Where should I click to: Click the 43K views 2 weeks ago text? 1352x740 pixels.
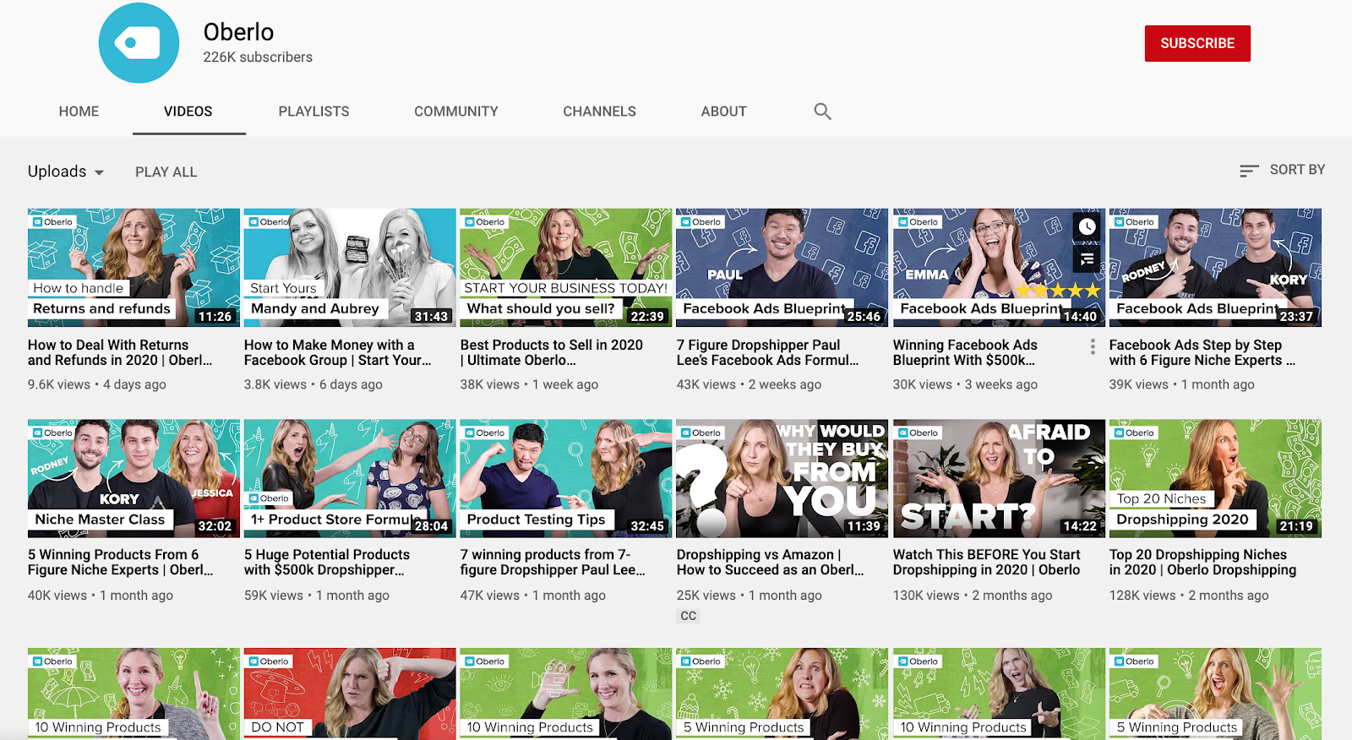point(750,384)
